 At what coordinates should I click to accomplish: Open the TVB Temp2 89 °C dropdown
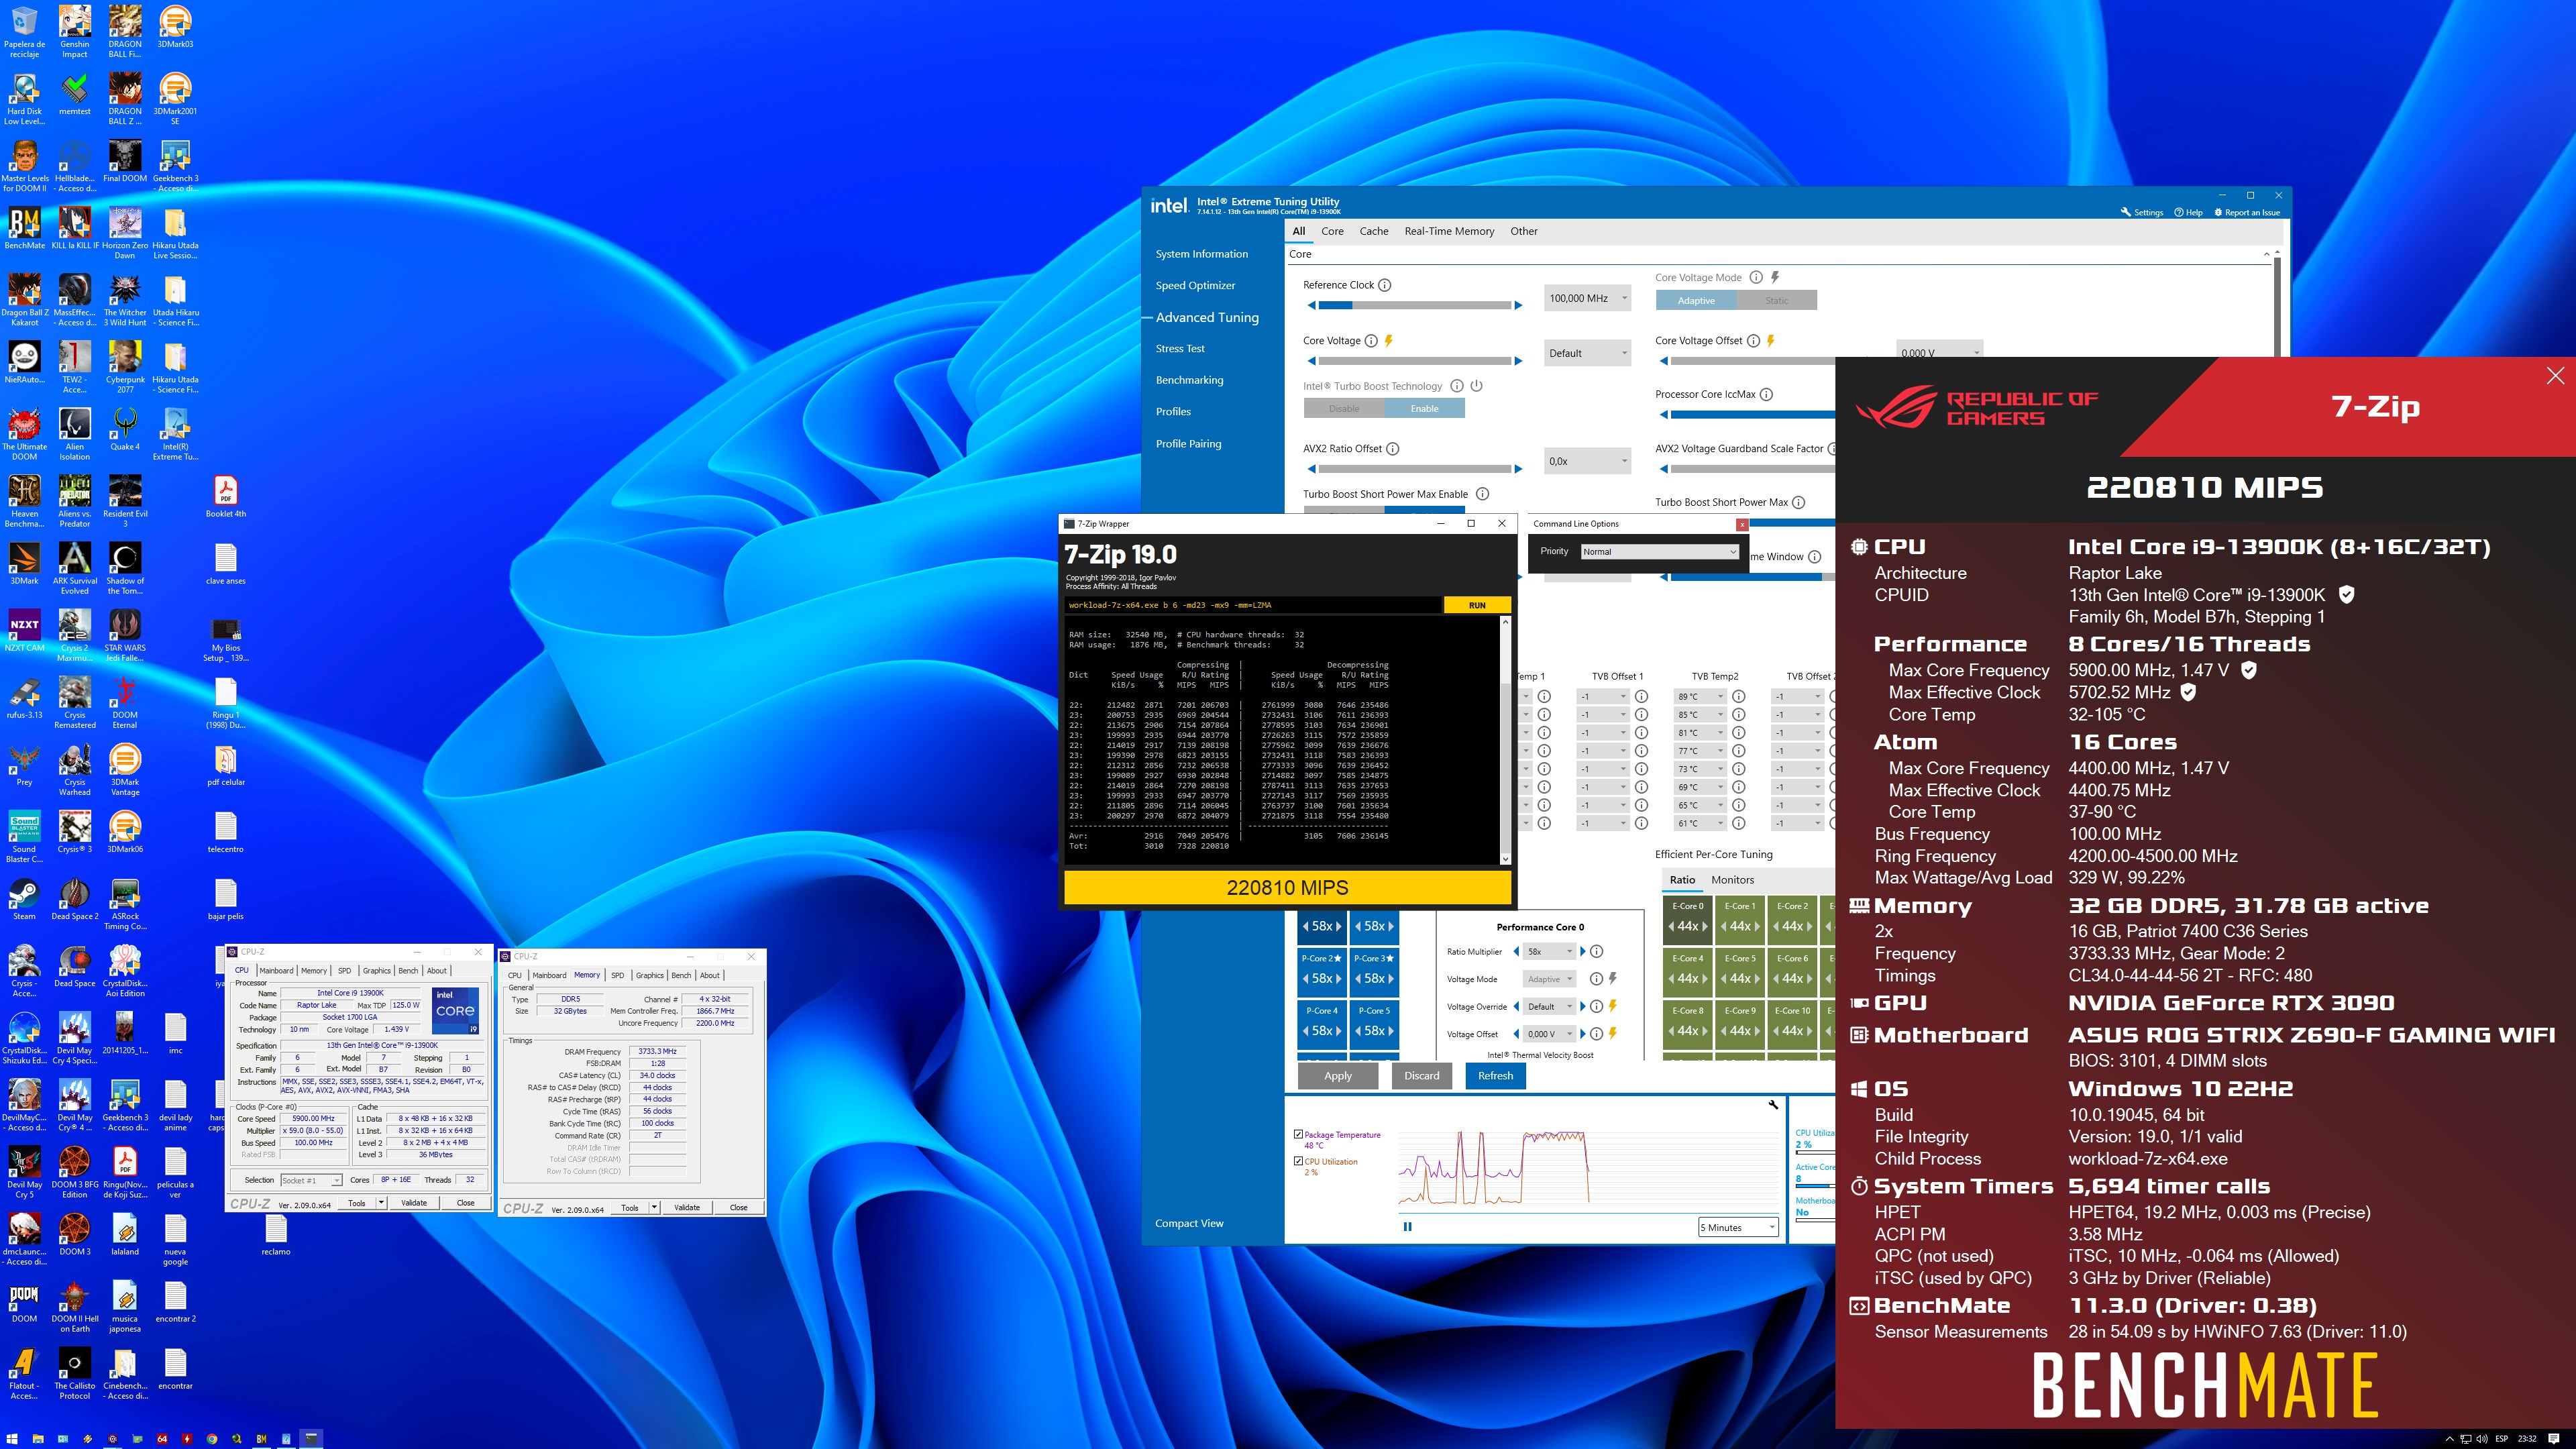[x=1700, y=696]
